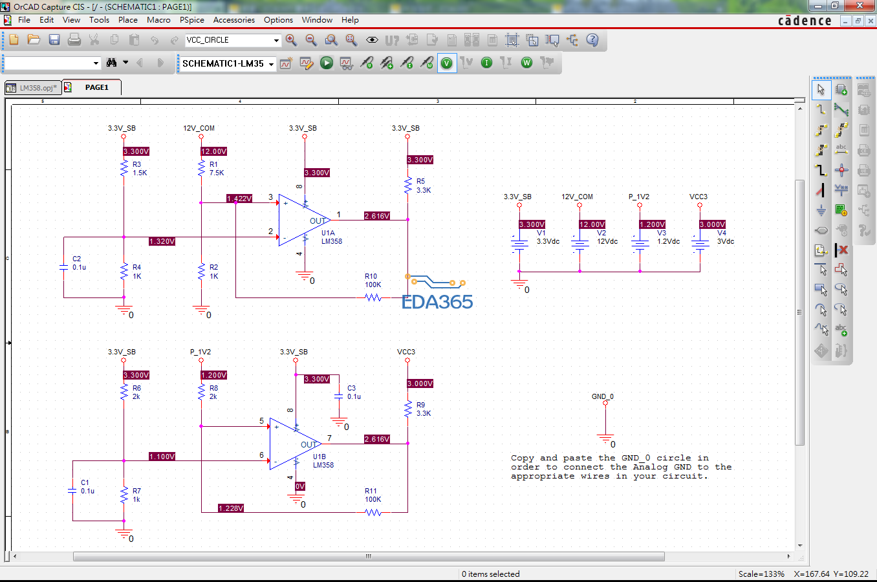Click the horizontal scrollbar at bottom
The image size is (877, 582).
pos(369,556)
